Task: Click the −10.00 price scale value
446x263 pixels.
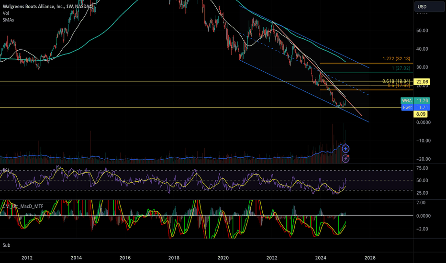Action: click(424, 141)
